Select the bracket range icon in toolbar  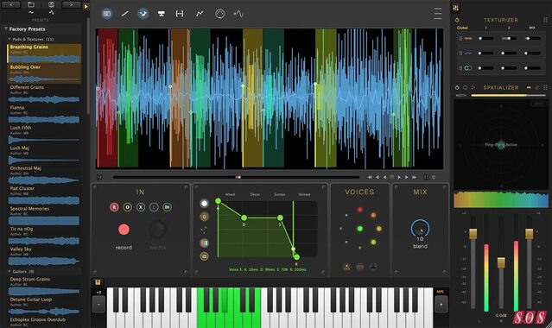pos(180,14)
